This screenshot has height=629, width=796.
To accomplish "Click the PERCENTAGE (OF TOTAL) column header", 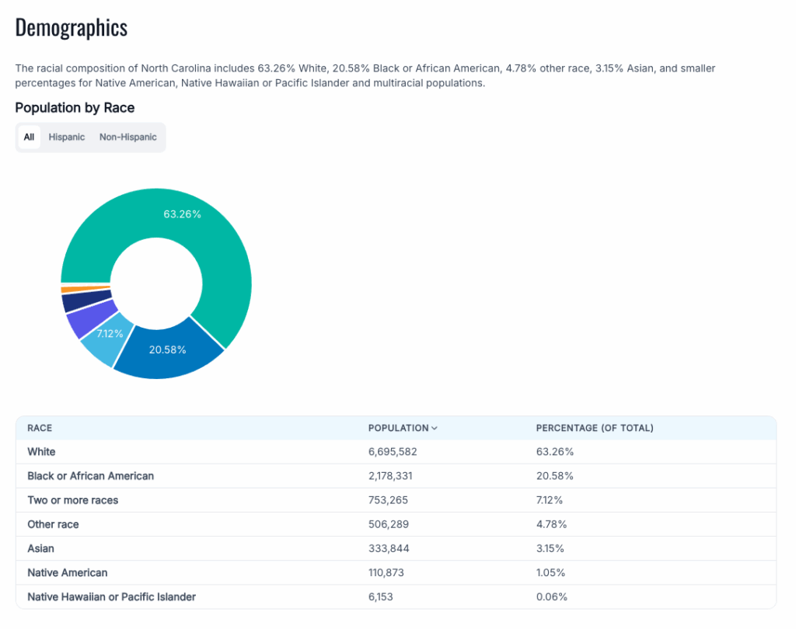I will 595,429.
